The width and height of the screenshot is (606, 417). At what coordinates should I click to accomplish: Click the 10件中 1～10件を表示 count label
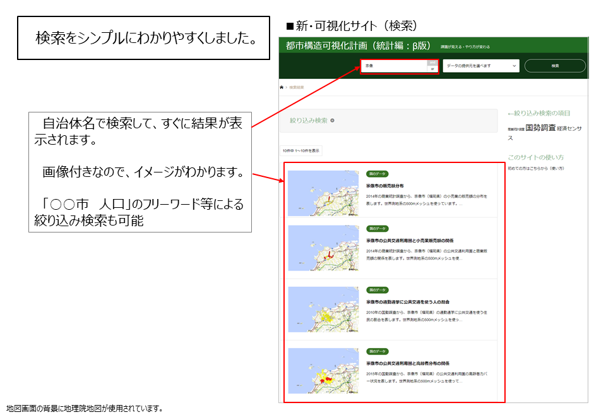[x=300, y=151]
